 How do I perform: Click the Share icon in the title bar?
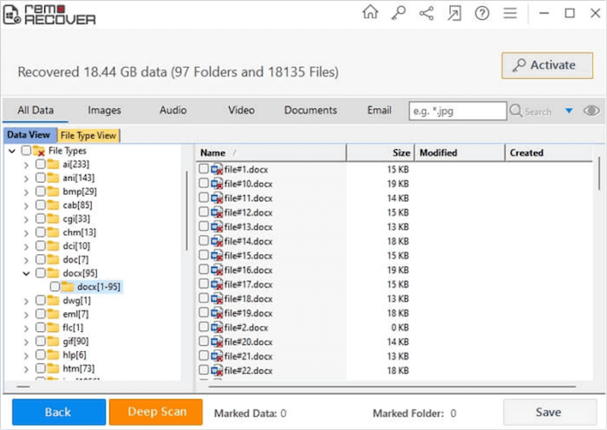coord(426,13)
